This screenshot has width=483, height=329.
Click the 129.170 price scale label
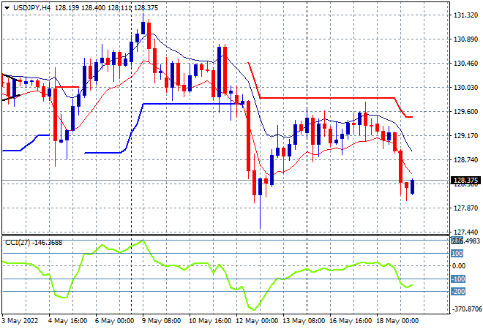pyautogui.click(x=465, y=136)
